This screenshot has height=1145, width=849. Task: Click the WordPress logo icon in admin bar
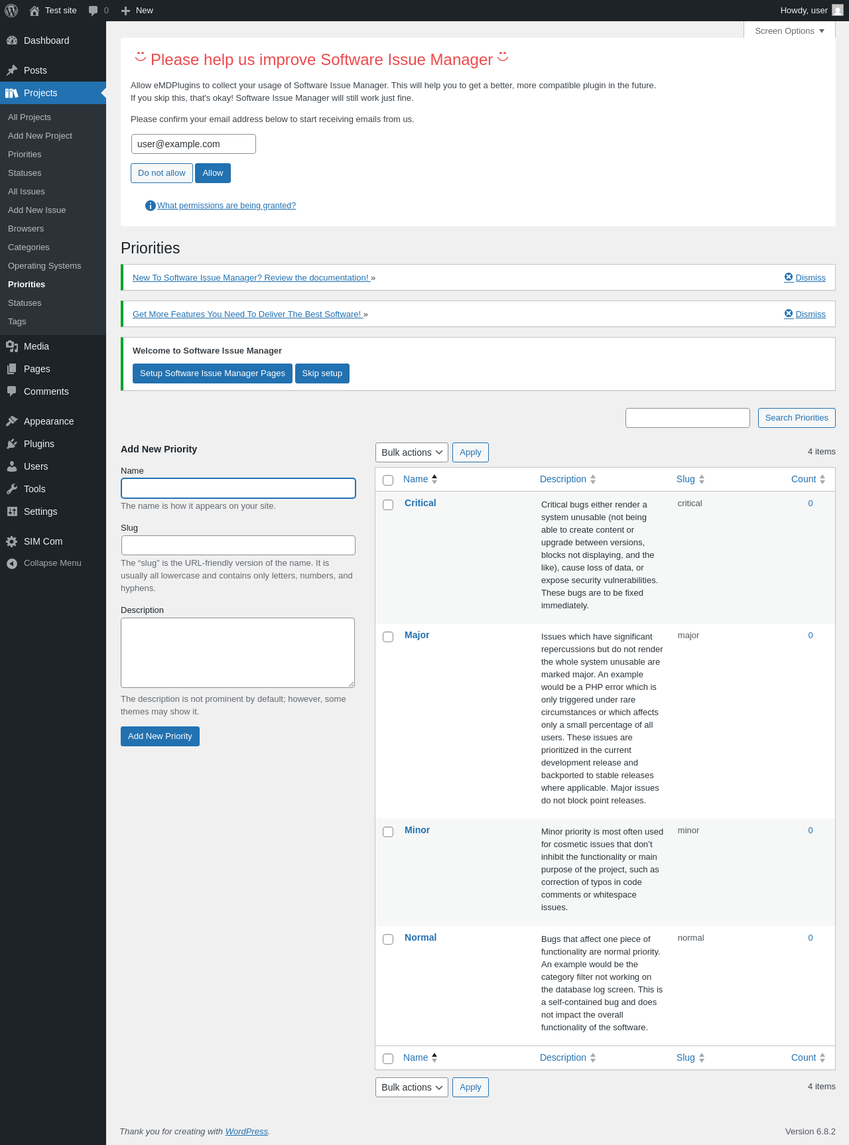11,11
